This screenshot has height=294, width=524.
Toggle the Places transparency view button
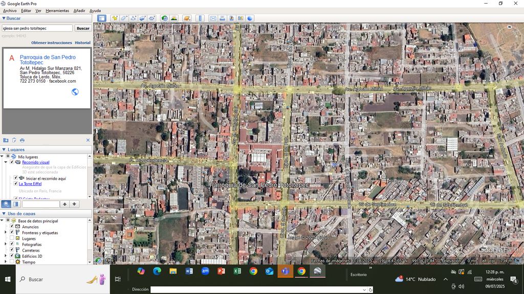click(15, 204)
